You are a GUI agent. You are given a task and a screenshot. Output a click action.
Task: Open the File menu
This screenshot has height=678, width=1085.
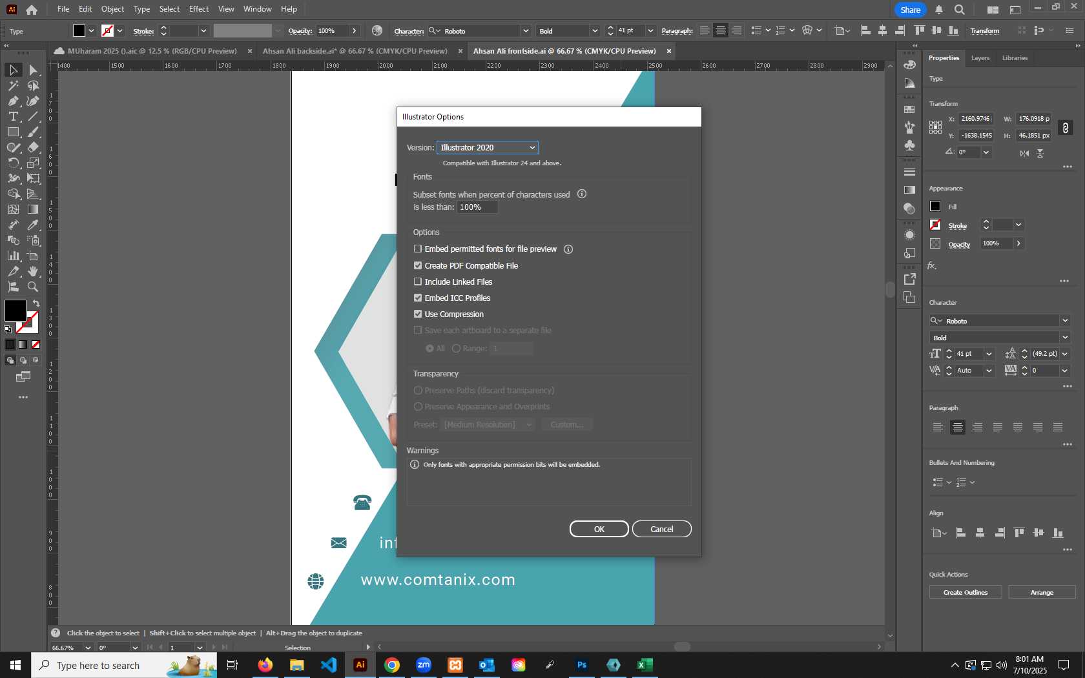pos(63,9)
